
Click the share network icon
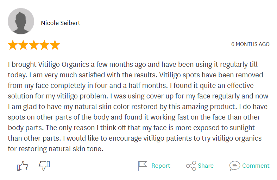pos(191,166)
